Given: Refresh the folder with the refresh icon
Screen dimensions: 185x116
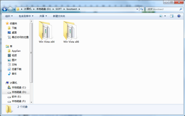Looking at the screenshot, I should (142, 9).
